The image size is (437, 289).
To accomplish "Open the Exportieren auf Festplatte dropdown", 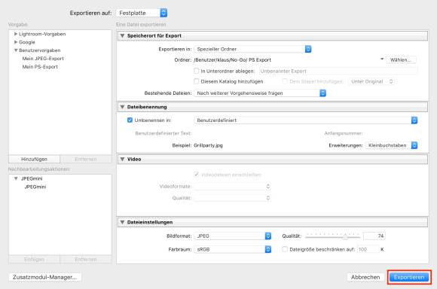I will point(142,13).
